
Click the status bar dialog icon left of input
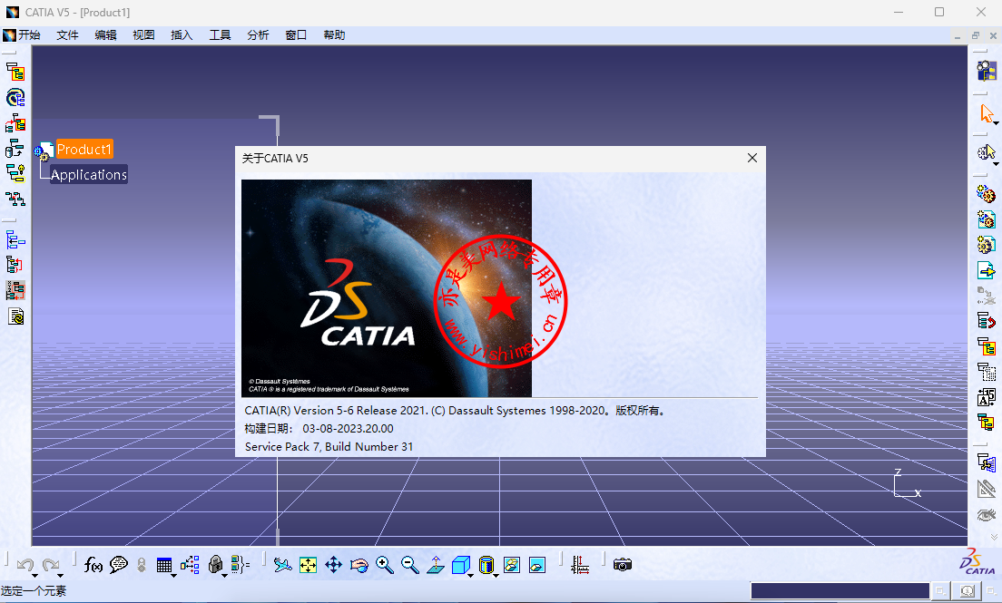tap(940, 591)
